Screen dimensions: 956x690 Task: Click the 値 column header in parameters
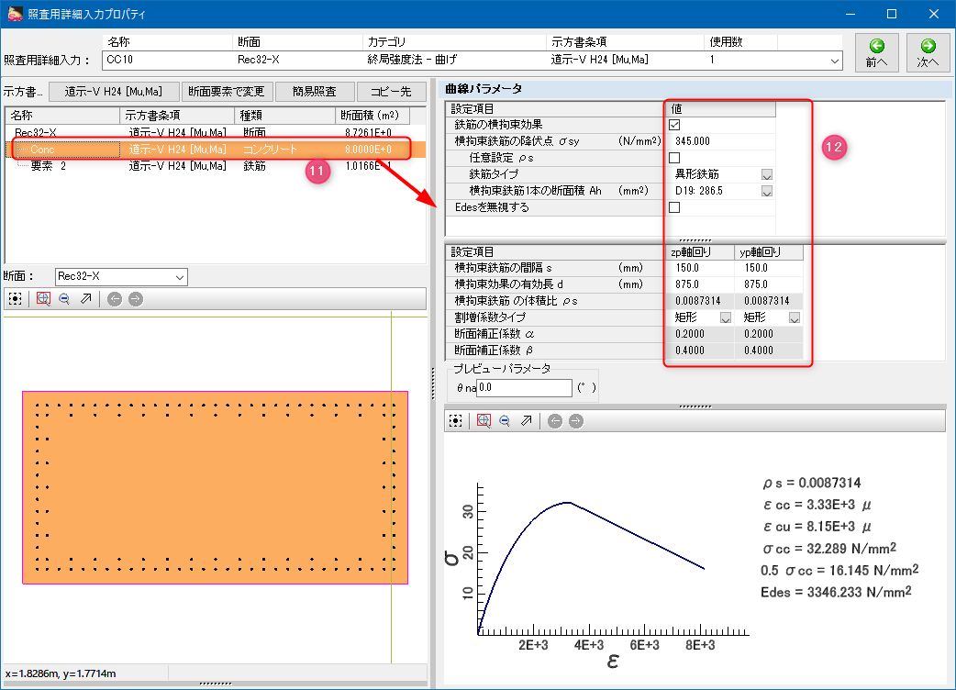tap(720, 109)
